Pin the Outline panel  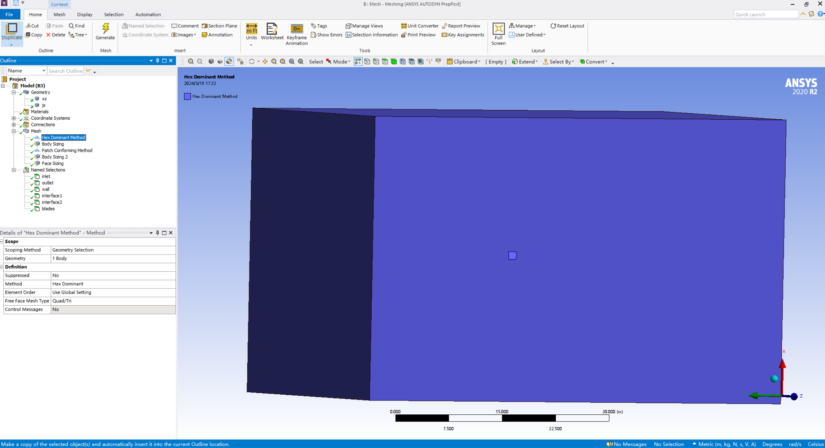(x=157, y=60)
